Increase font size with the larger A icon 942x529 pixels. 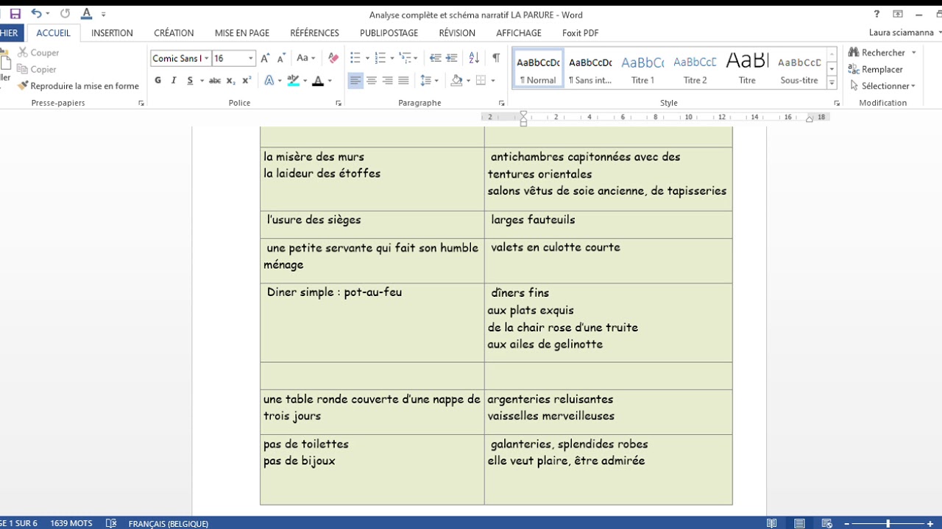(x=266, y=58)
